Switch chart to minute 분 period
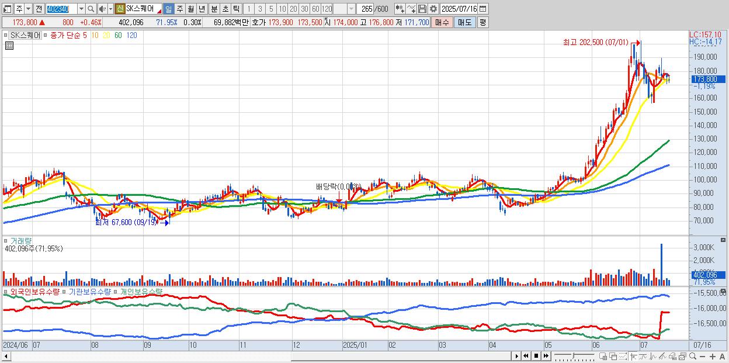Image resolution: width=729 pixels, height=363 pixels. (x=214, y=9)
